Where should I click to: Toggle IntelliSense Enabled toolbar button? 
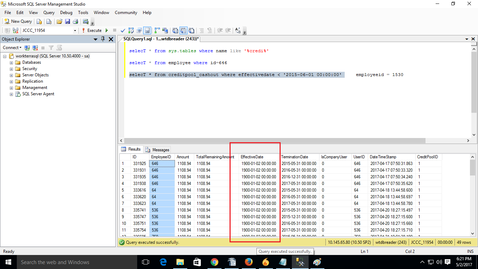147,30
